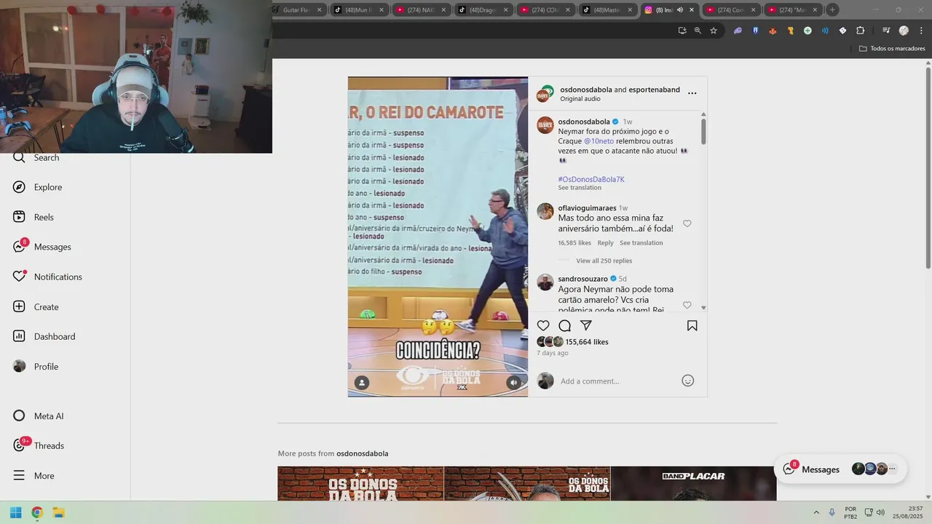Click the Create plus icon
The height and width of the screenshot is (524, 932).
(x=20, y=306)
